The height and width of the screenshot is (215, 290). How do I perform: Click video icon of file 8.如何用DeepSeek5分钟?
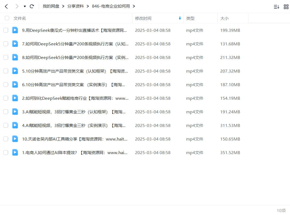tap(15, 57)
